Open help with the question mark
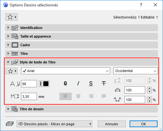 click(x=141, y=5)
